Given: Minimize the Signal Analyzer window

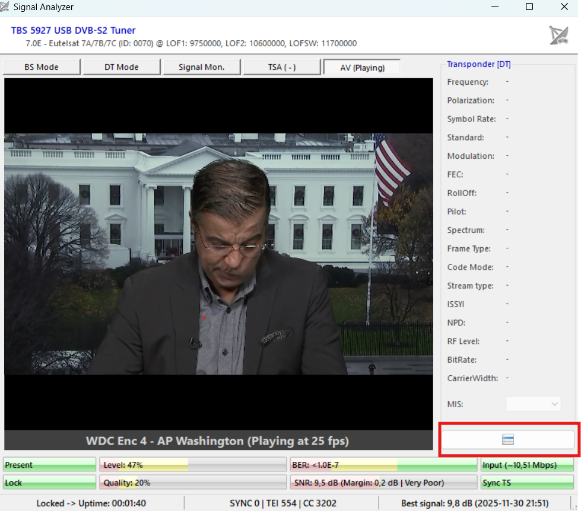Looking at the screenshot, I should click(x=494, y=7).
